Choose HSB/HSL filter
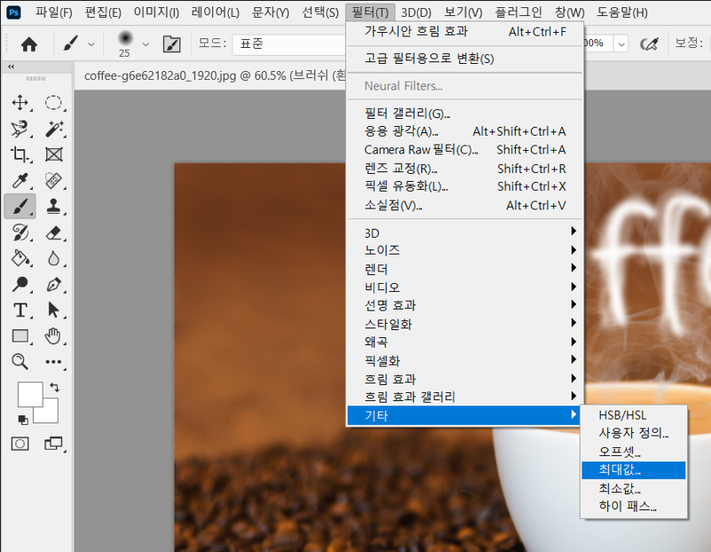 (x=634, y=415)
